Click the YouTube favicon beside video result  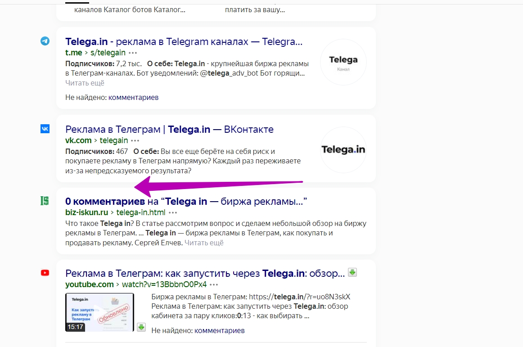[x=45, y=273]
